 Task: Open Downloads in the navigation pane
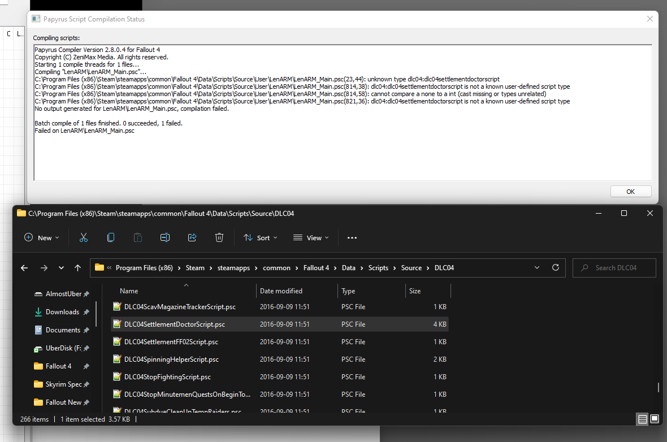pos(62,312)
